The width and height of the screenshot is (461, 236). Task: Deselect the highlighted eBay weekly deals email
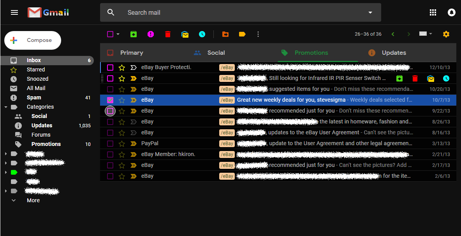click(110, 100)
